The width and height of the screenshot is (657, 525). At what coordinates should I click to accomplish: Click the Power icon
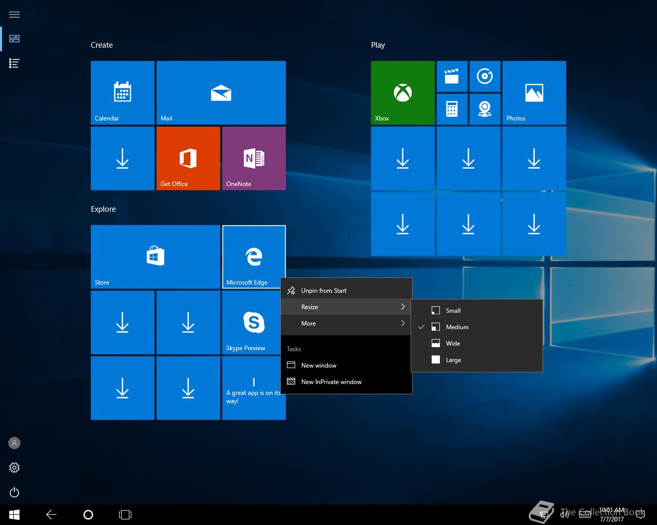click(x=14, y=493)
